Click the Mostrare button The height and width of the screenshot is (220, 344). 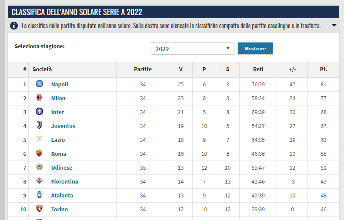255,48
